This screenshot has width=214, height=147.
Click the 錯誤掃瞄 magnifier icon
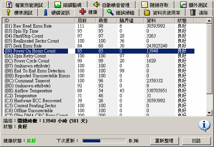point(110,12)
